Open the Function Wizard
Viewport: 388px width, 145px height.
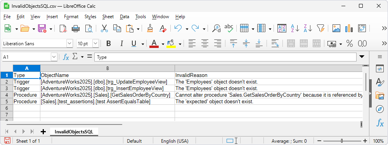66,57
